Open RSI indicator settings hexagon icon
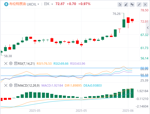 pyautogui.click(x=11, y=63)
